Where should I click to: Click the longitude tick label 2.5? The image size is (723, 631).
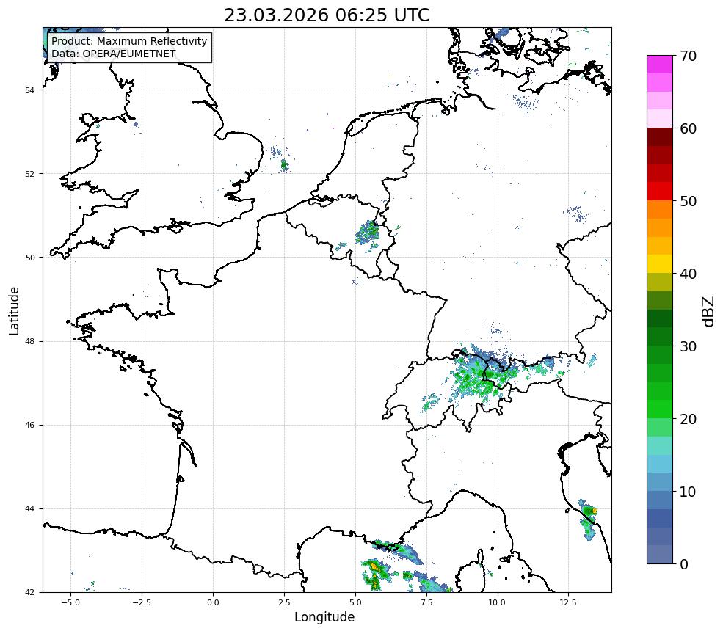point(284,602)
